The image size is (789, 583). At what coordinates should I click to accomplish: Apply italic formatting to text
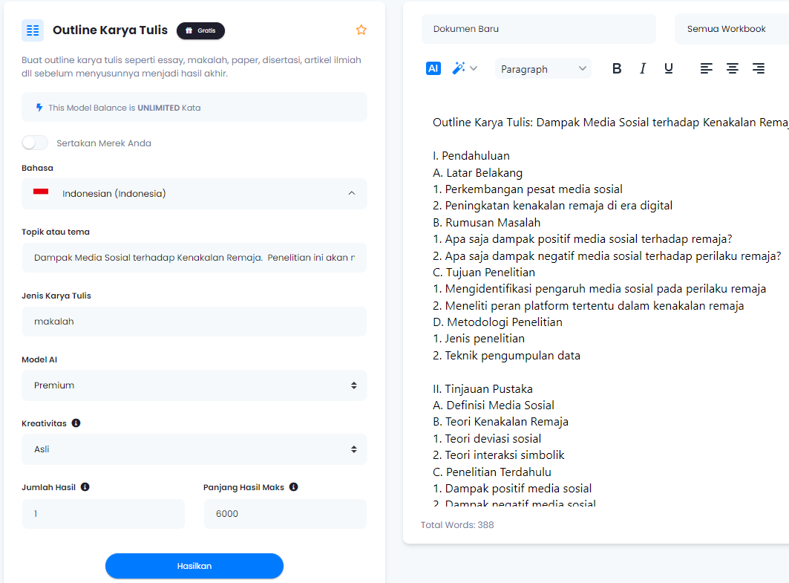click(643, 68)
